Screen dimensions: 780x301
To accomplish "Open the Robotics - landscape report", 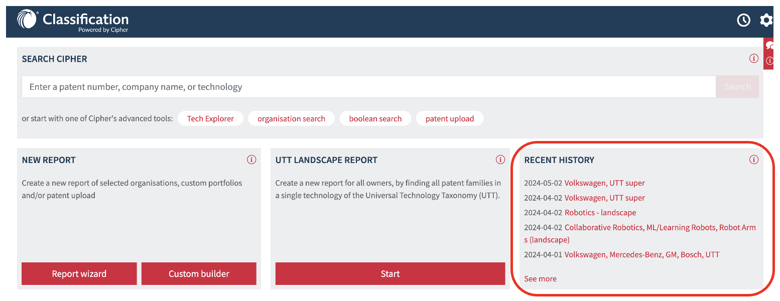I will [600, 213].
